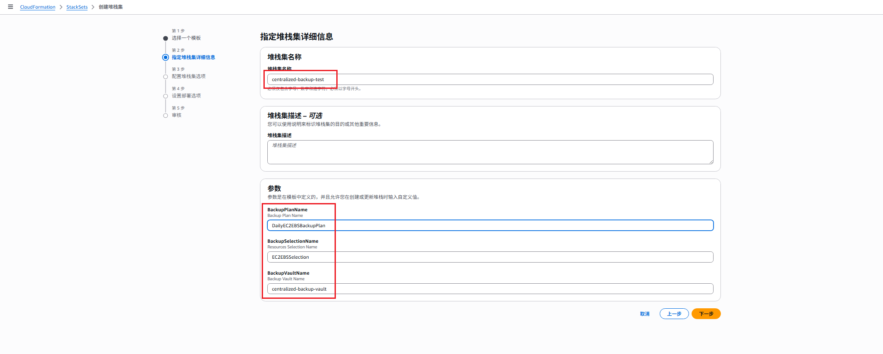Select step 指定堆栈集详细信息 in wizard
Image resolution: width=883 pixels, height=354 pixels.
coord(193,57)
